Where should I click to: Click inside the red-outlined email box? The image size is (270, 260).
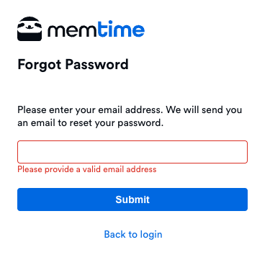coord(132,152)
